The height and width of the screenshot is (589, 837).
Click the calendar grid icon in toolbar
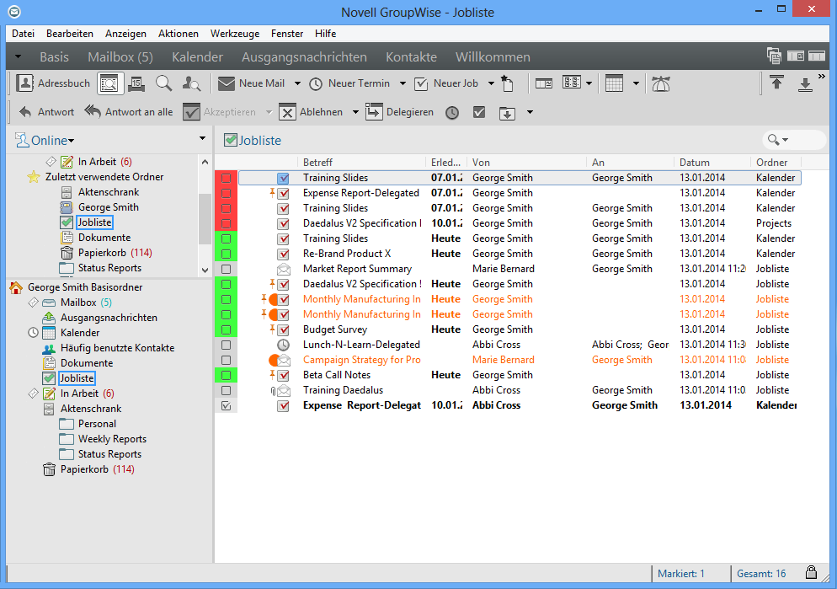click(x=615, y=83)
